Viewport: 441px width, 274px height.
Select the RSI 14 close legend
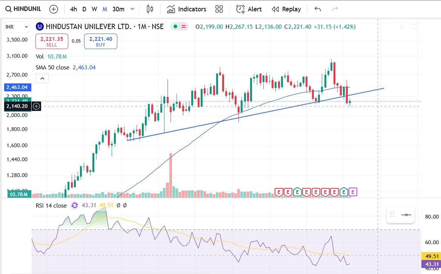tap(51, 205)
